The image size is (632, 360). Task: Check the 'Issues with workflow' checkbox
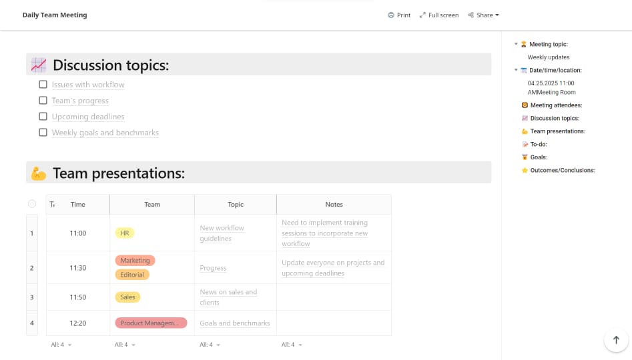pos(43,85)
